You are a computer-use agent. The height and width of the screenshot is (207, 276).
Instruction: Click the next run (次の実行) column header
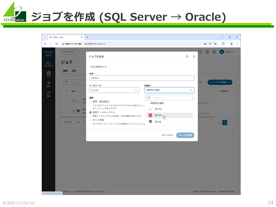[224, 91]
